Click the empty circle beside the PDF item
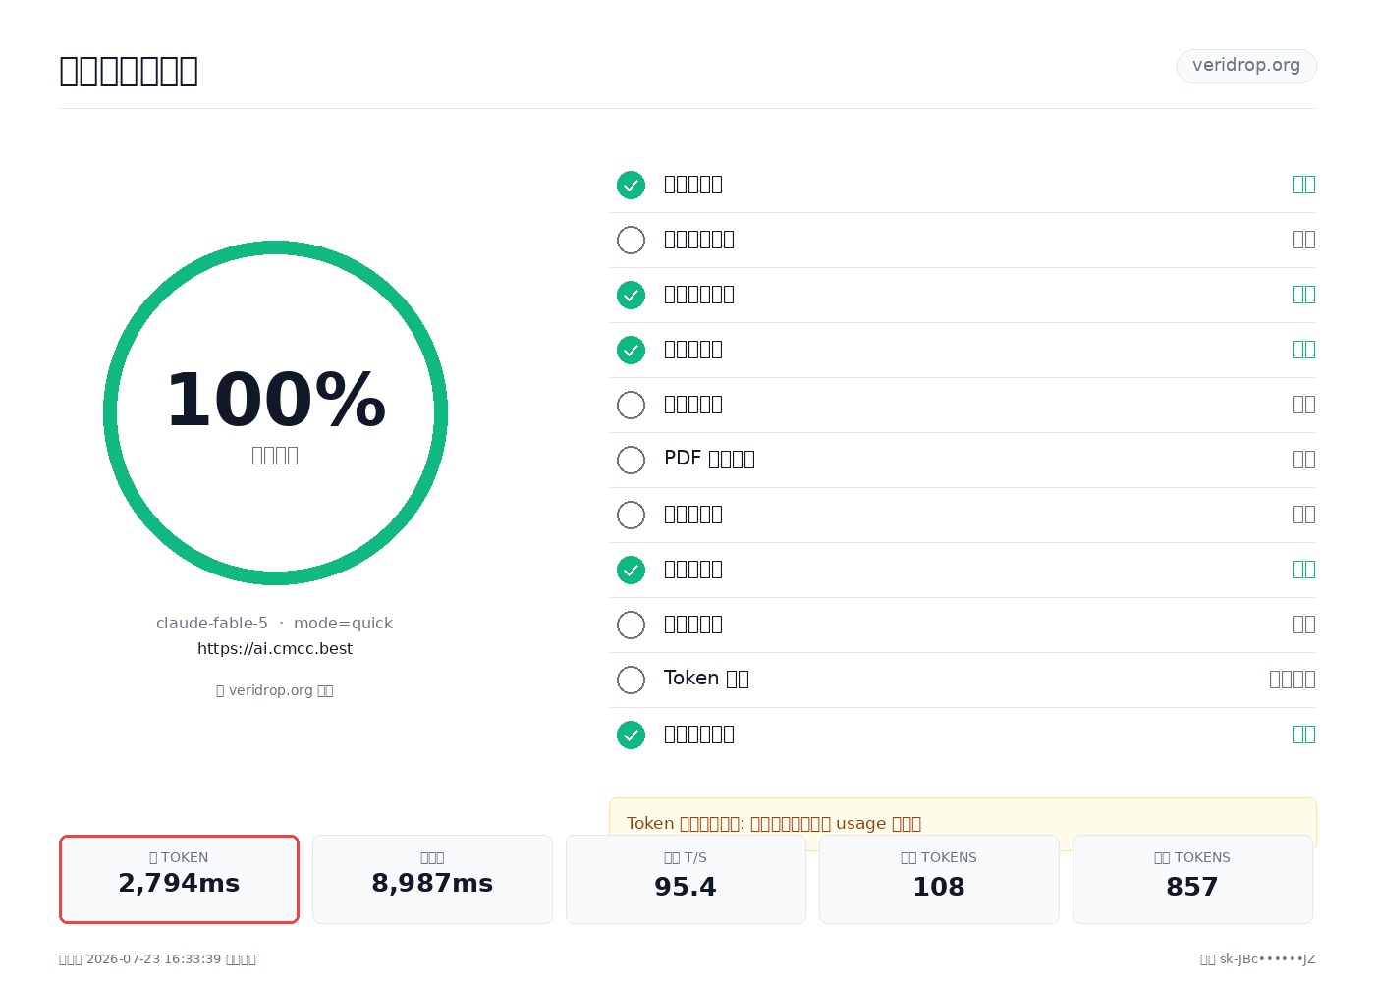This screenshot has height=982, width=1375. click(x=631, y=460)
